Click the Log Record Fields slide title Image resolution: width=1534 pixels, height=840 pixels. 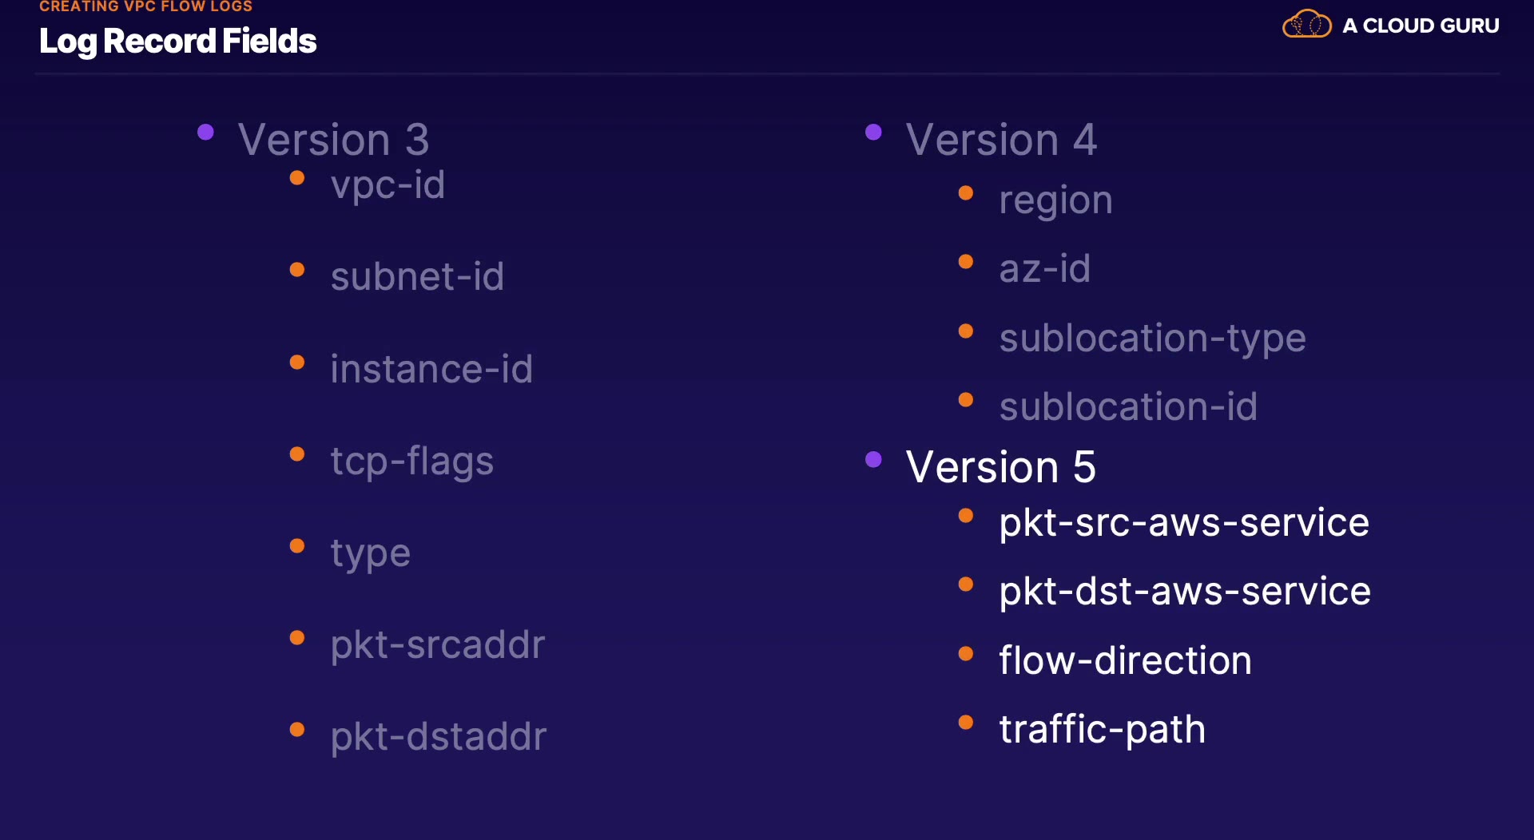177,41
